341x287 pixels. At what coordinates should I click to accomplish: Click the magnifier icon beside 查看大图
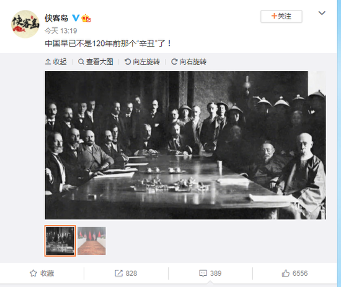(81, 62)
